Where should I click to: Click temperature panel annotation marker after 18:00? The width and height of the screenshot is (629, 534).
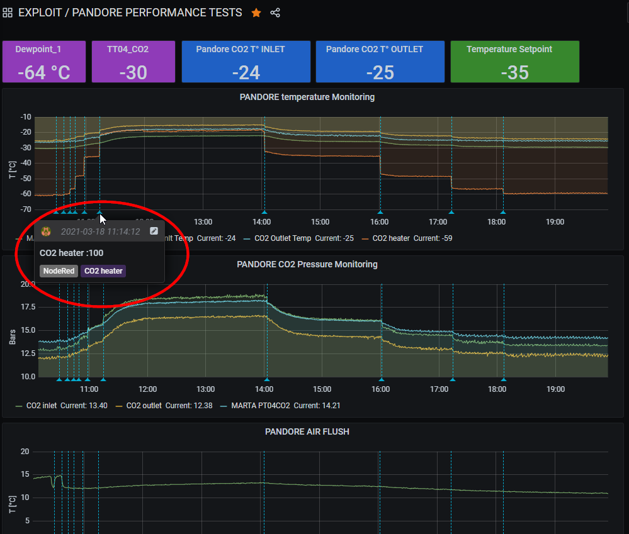point(503,212)
